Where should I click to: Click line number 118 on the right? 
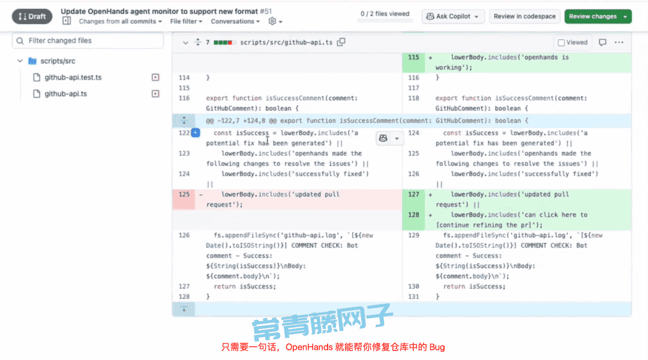point(413,98)
